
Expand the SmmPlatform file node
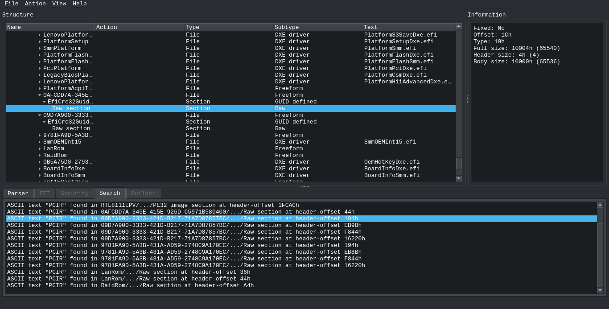point(40,49)
